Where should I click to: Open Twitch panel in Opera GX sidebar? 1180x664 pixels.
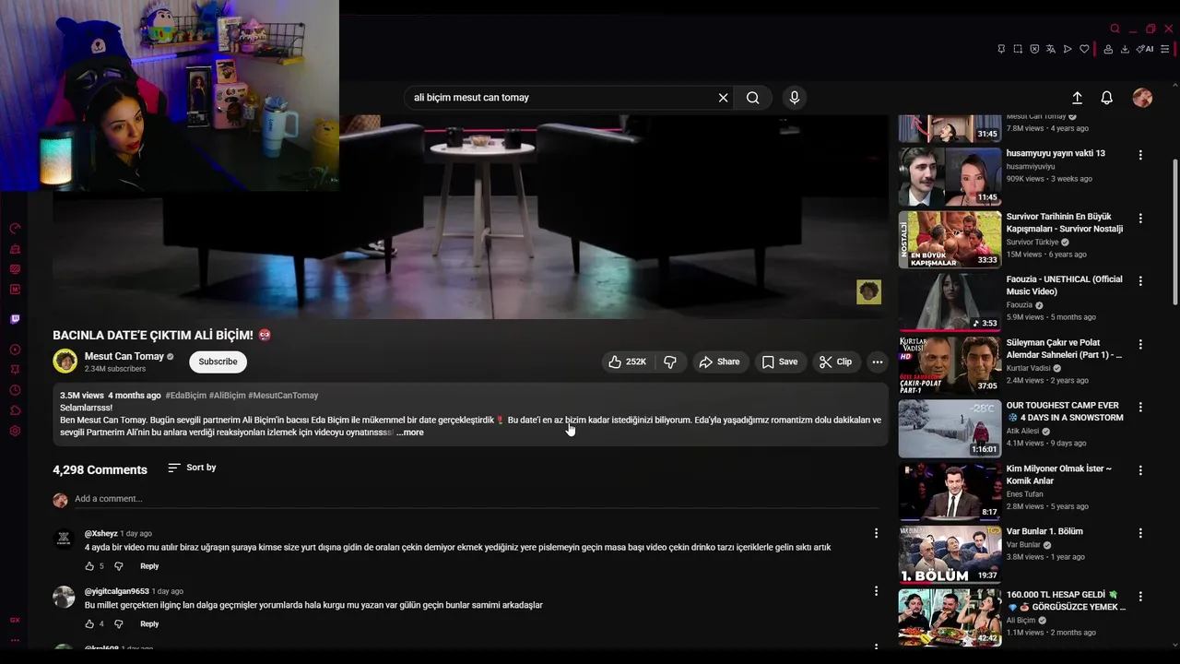[15, 319]
